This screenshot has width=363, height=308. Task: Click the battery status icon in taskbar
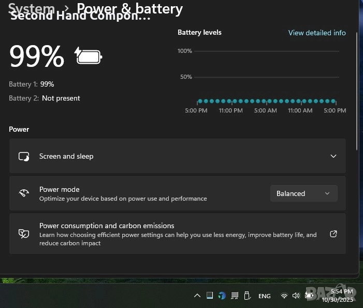point(309,296)
